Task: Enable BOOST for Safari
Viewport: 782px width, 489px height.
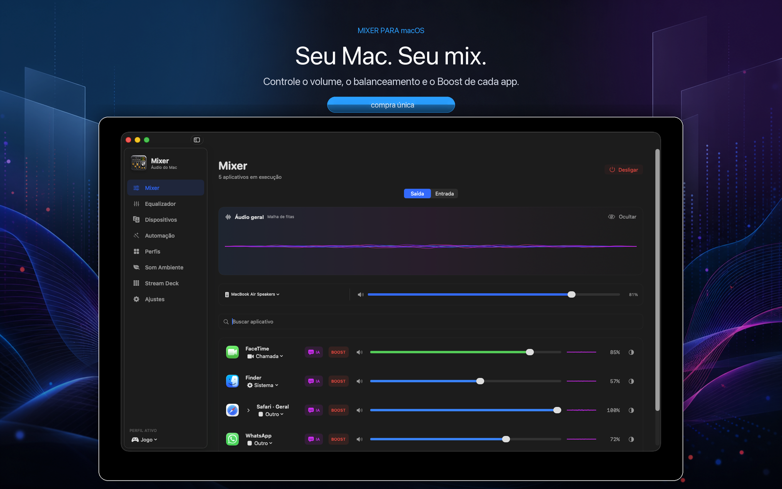Action: click(338, 410)
